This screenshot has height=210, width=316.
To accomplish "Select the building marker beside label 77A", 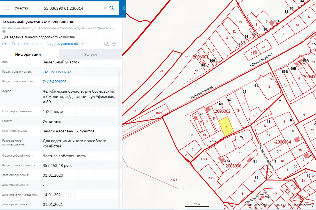I will 221,160.
